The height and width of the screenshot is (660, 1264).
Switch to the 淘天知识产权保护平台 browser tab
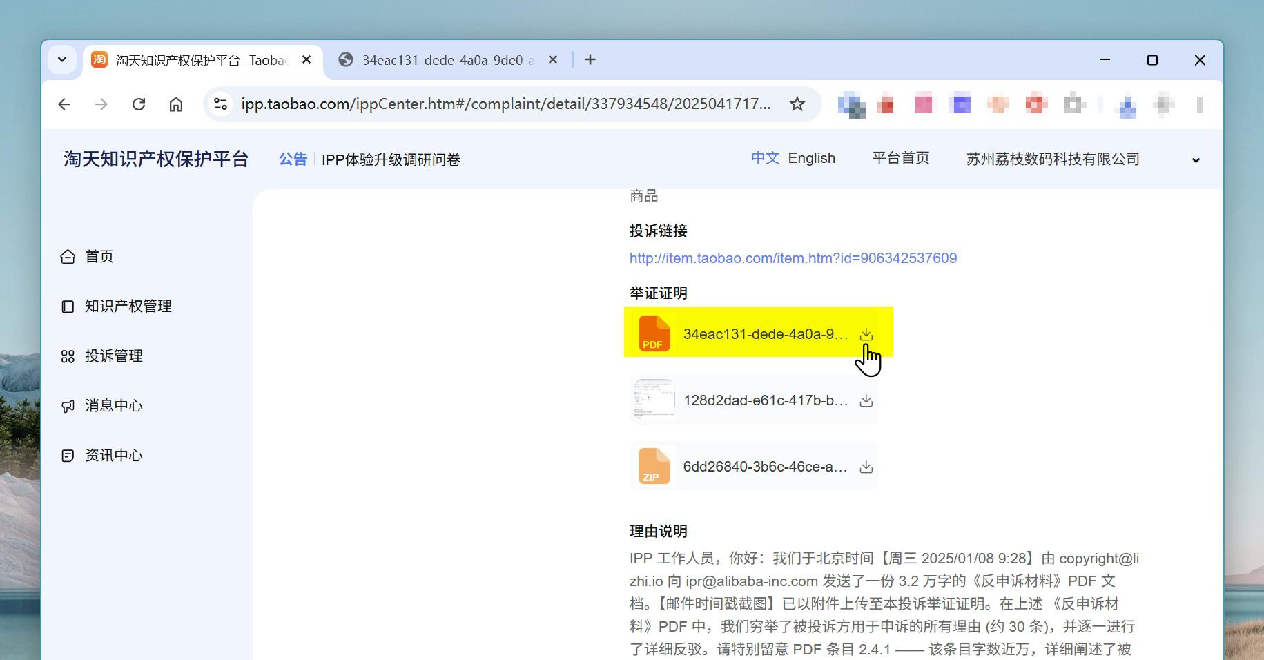[202, 60]
